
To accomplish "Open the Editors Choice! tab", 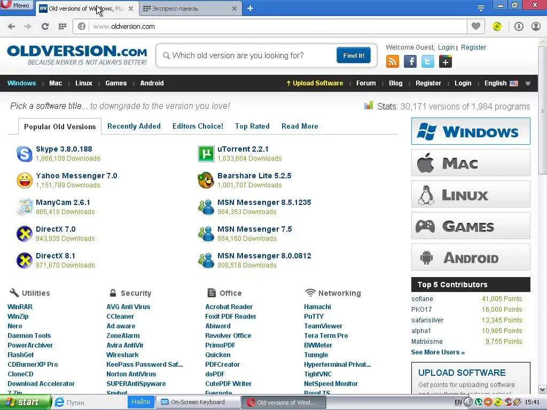I will (198, 126).
